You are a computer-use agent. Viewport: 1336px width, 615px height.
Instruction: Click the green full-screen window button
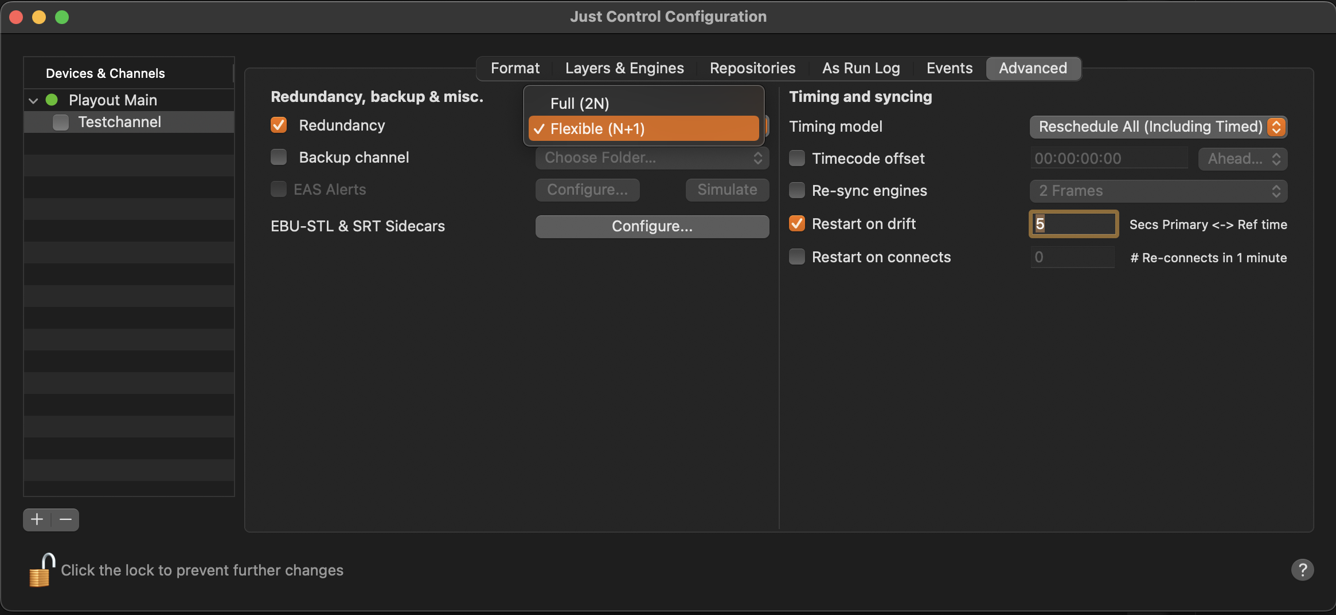[62, 17]
